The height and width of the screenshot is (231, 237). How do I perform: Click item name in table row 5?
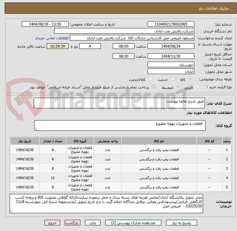click(159, 187)
